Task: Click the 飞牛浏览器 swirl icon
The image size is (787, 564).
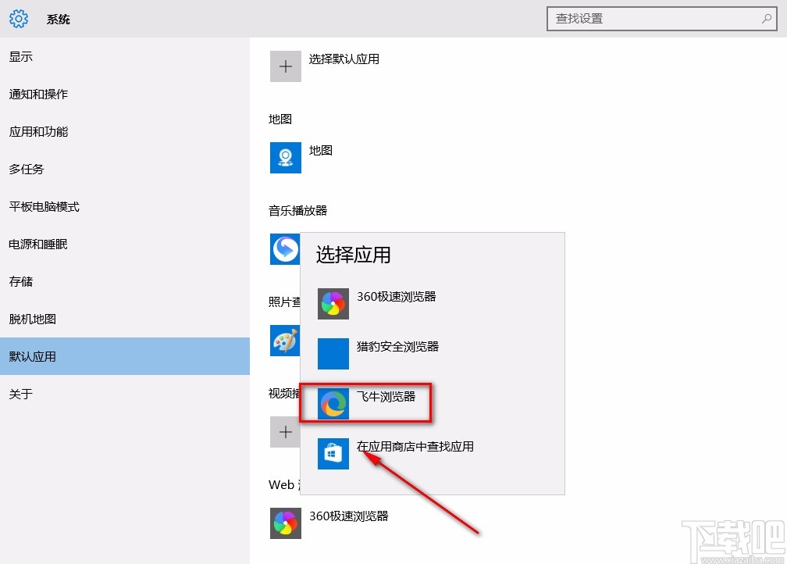Action: point(333,403)
